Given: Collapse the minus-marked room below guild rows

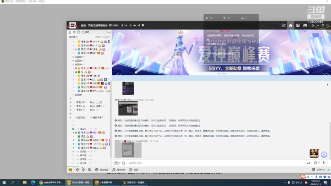Looking at the screenshot, I should [70, 117].
